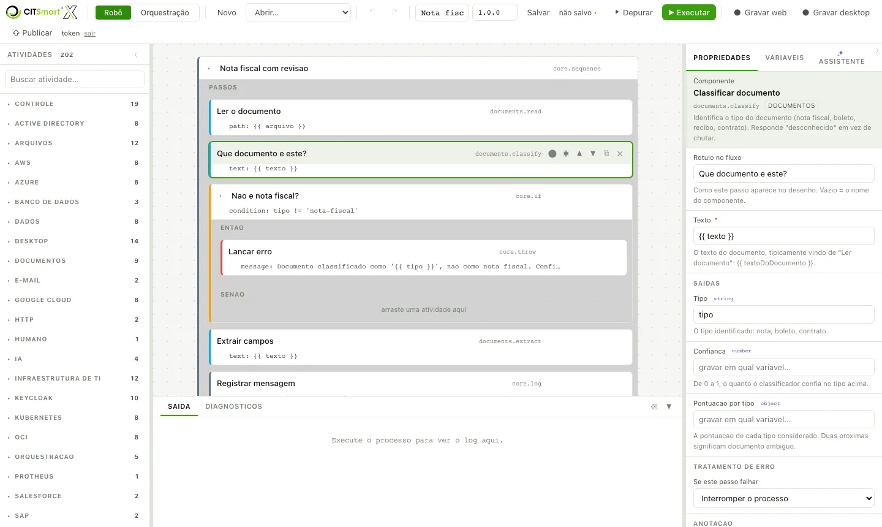Expand the ORQUESTRACAO category

tap(73, 457)
